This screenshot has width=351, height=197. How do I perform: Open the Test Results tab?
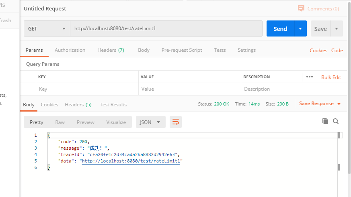pos(113,105)
